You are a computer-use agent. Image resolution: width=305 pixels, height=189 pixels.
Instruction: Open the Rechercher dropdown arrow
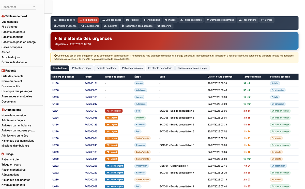tap(34, 7)
